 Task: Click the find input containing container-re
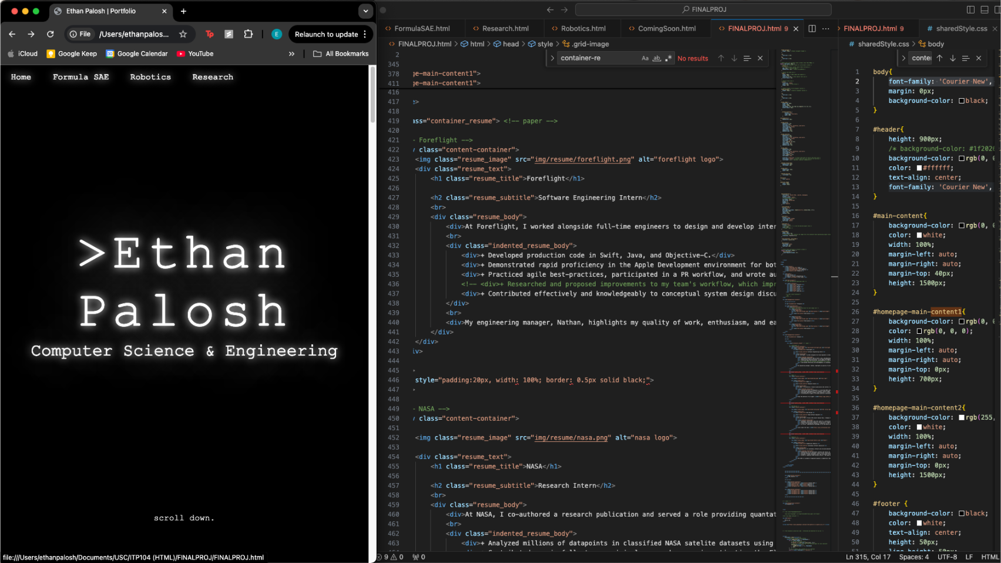598,58
